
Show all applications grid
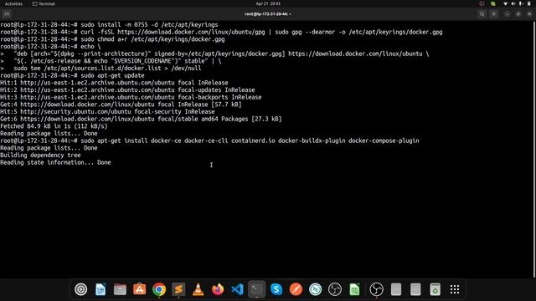coord(455,289)
